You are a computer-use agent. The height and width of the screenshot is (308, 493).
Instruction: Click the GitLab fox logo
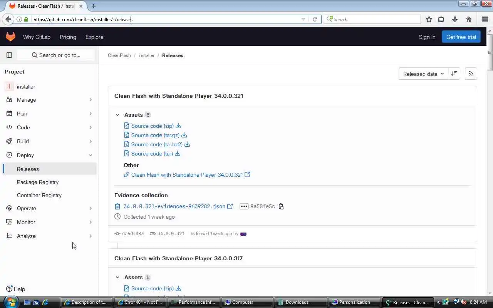10,37
